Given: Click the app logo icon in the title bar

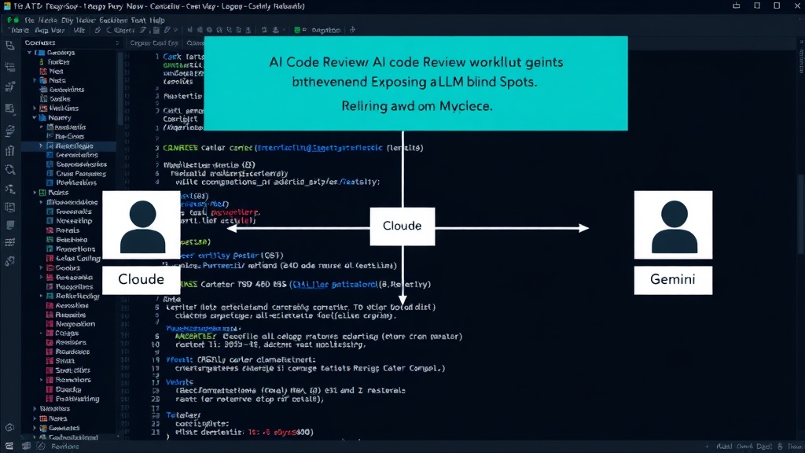Looking at the screenshot, I should [x=6, y=6].
